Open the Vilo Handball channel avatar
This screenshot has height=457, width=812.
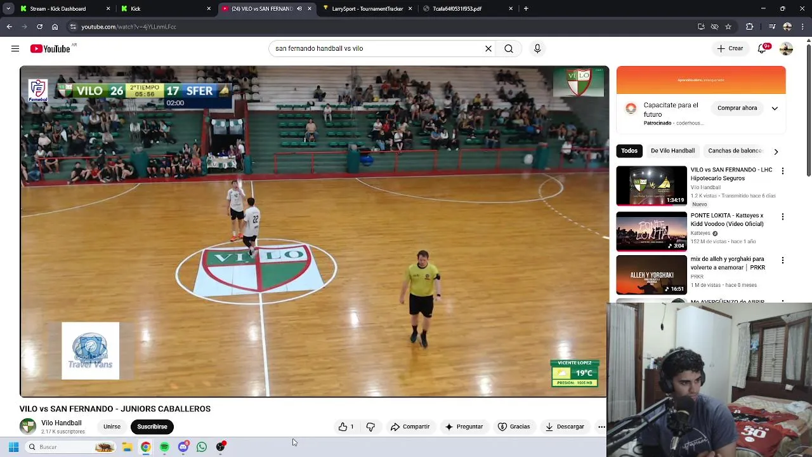tap(28, 427)
